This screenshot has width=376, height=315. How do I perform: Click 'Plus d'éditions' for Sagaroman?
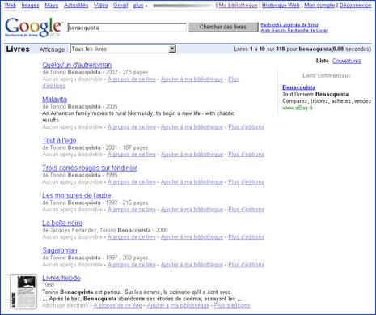[x=246, y=265]
